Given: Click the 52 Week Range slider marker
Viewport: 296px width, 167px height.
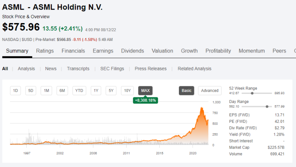Looking at the screenshot, I should click(252, 93).
